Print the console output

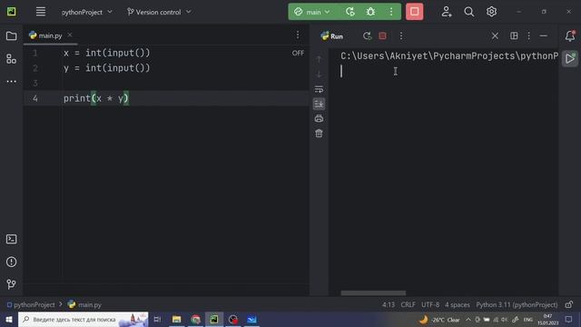(x=319, y=119)
